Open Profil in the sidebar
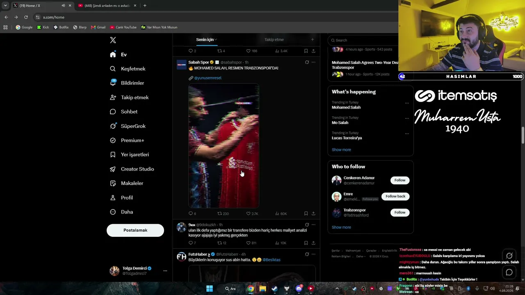This screenshot has width=525, height=295. [121, 197]
